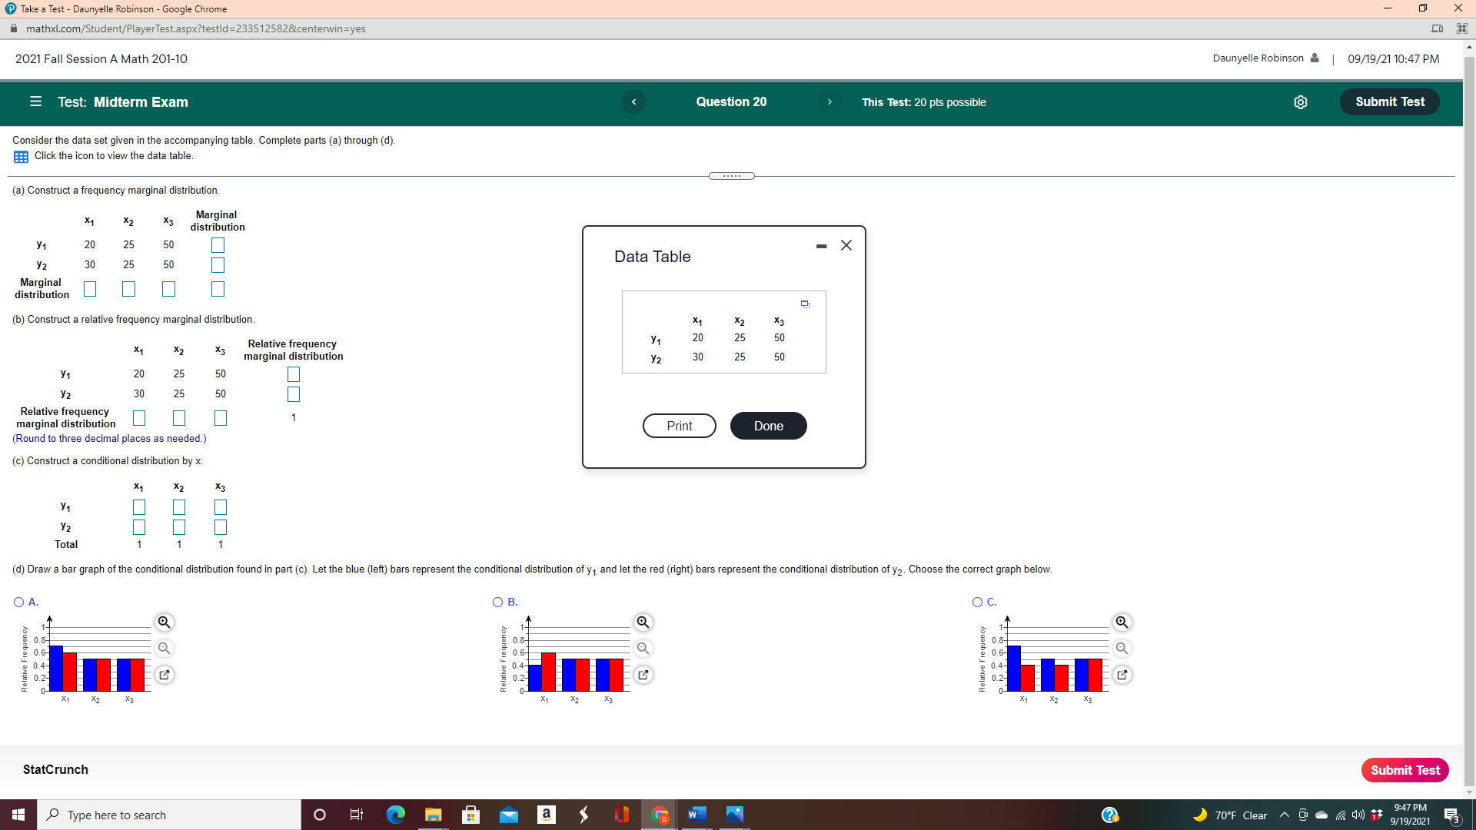
Task: Click the StatCrunch link
Action: pyautogui.click(x=55, y=769)
